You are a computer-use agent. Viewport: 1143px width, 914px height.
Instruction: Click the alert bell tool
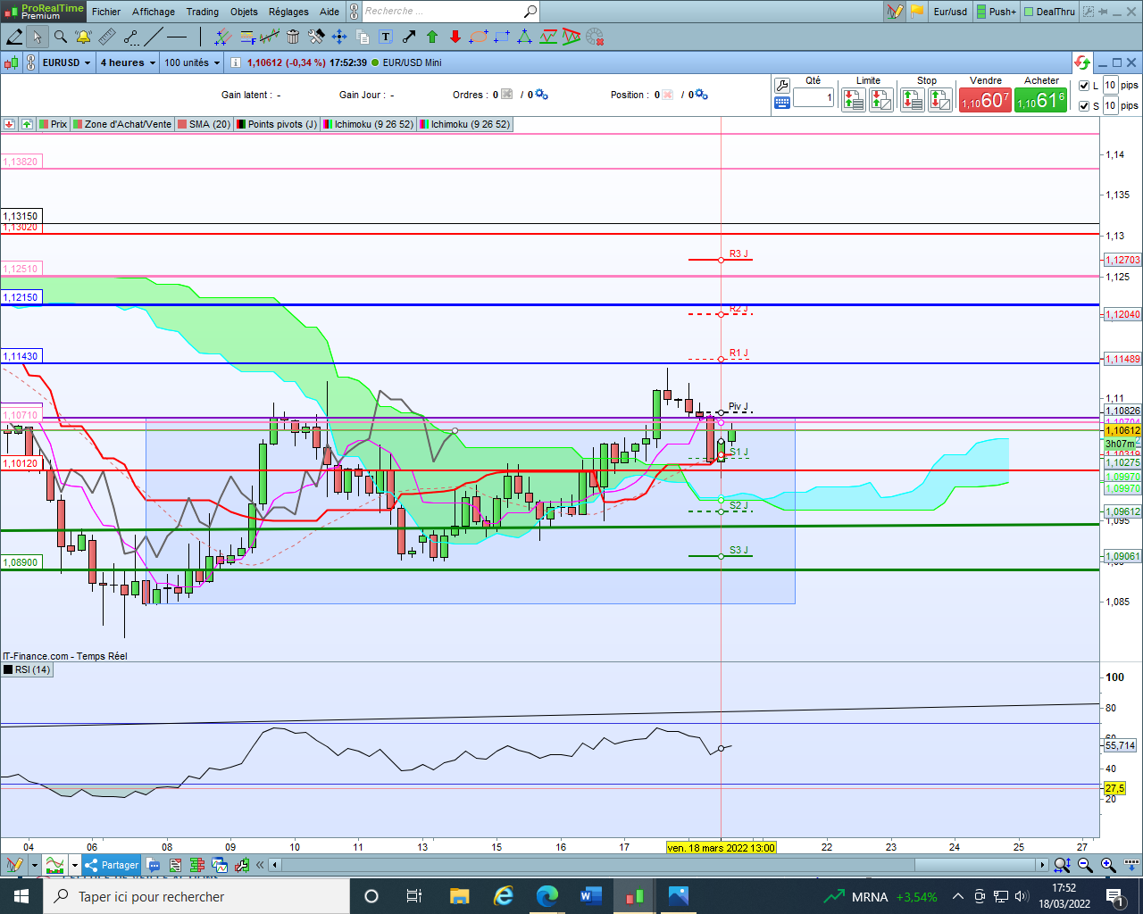(83, 37)
